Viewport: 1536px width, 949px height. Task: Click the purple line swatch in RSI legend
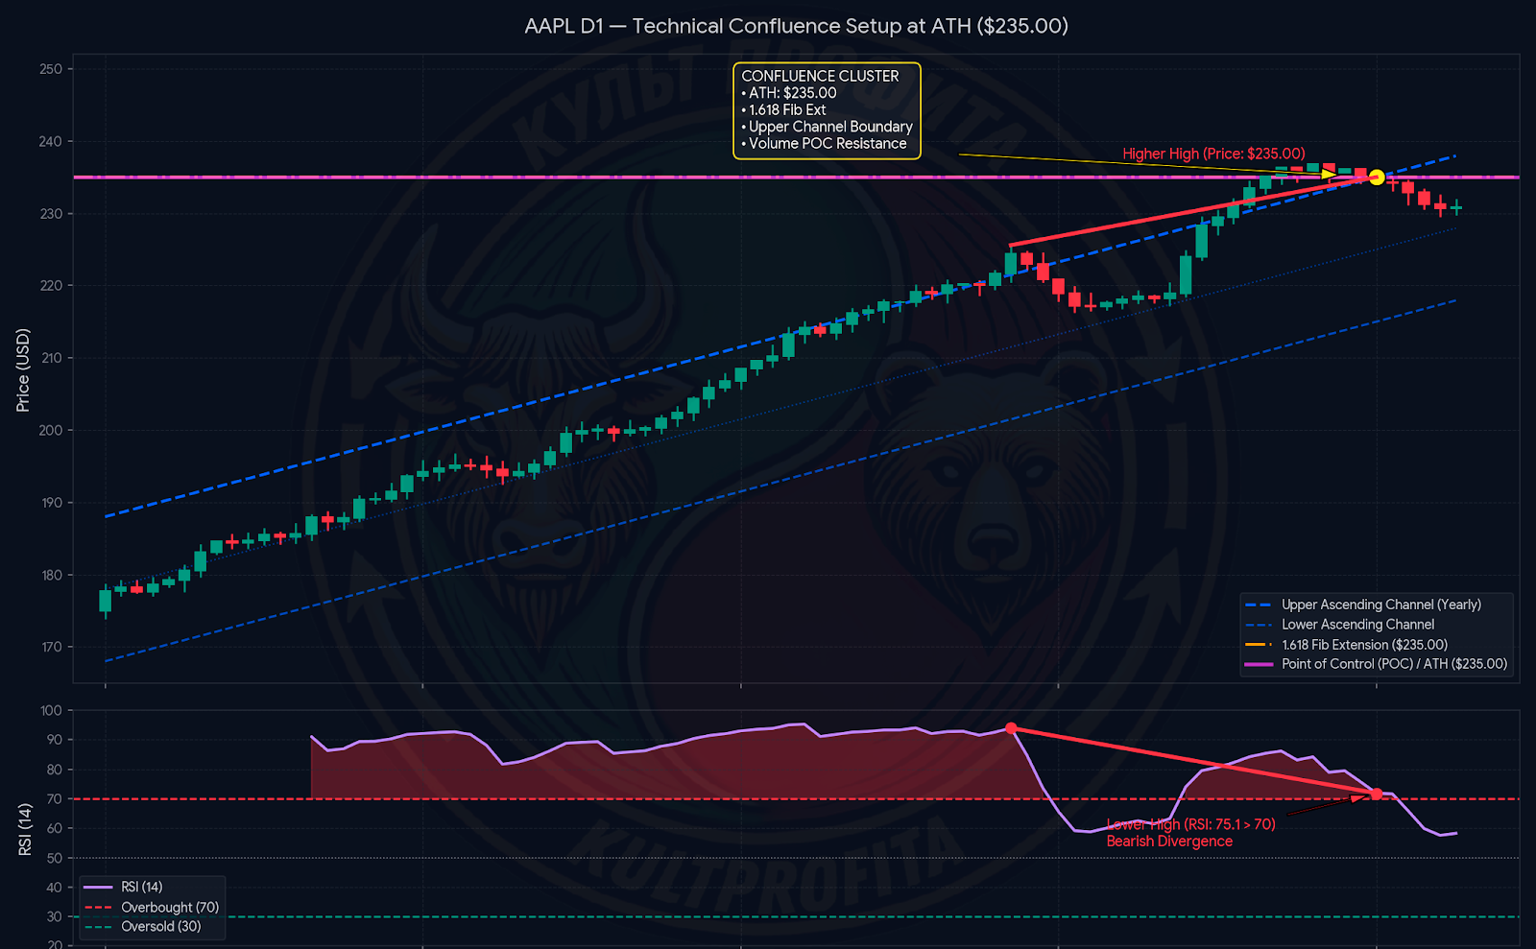point(99,887)
